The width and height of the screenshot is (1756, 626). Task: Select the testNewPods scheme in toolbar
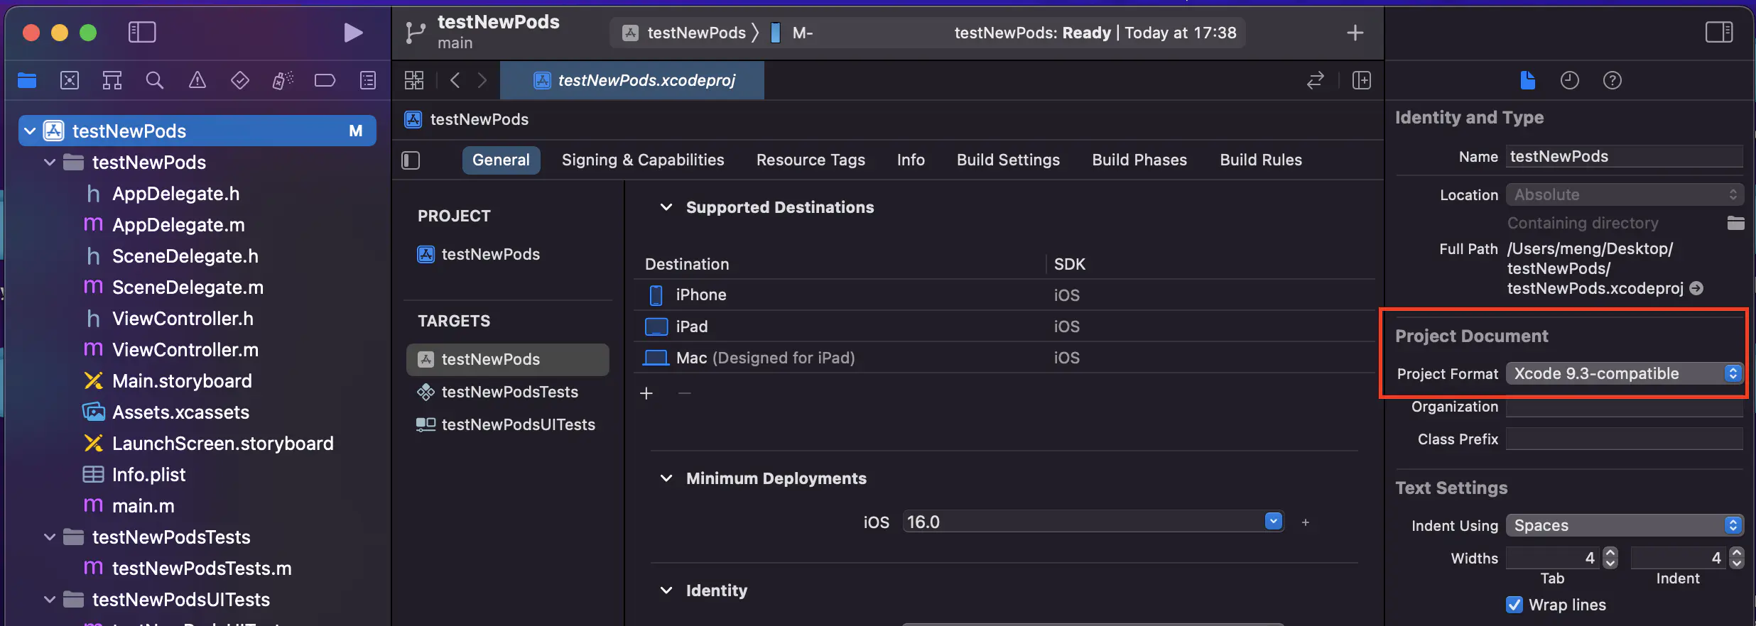coord(684,33)
